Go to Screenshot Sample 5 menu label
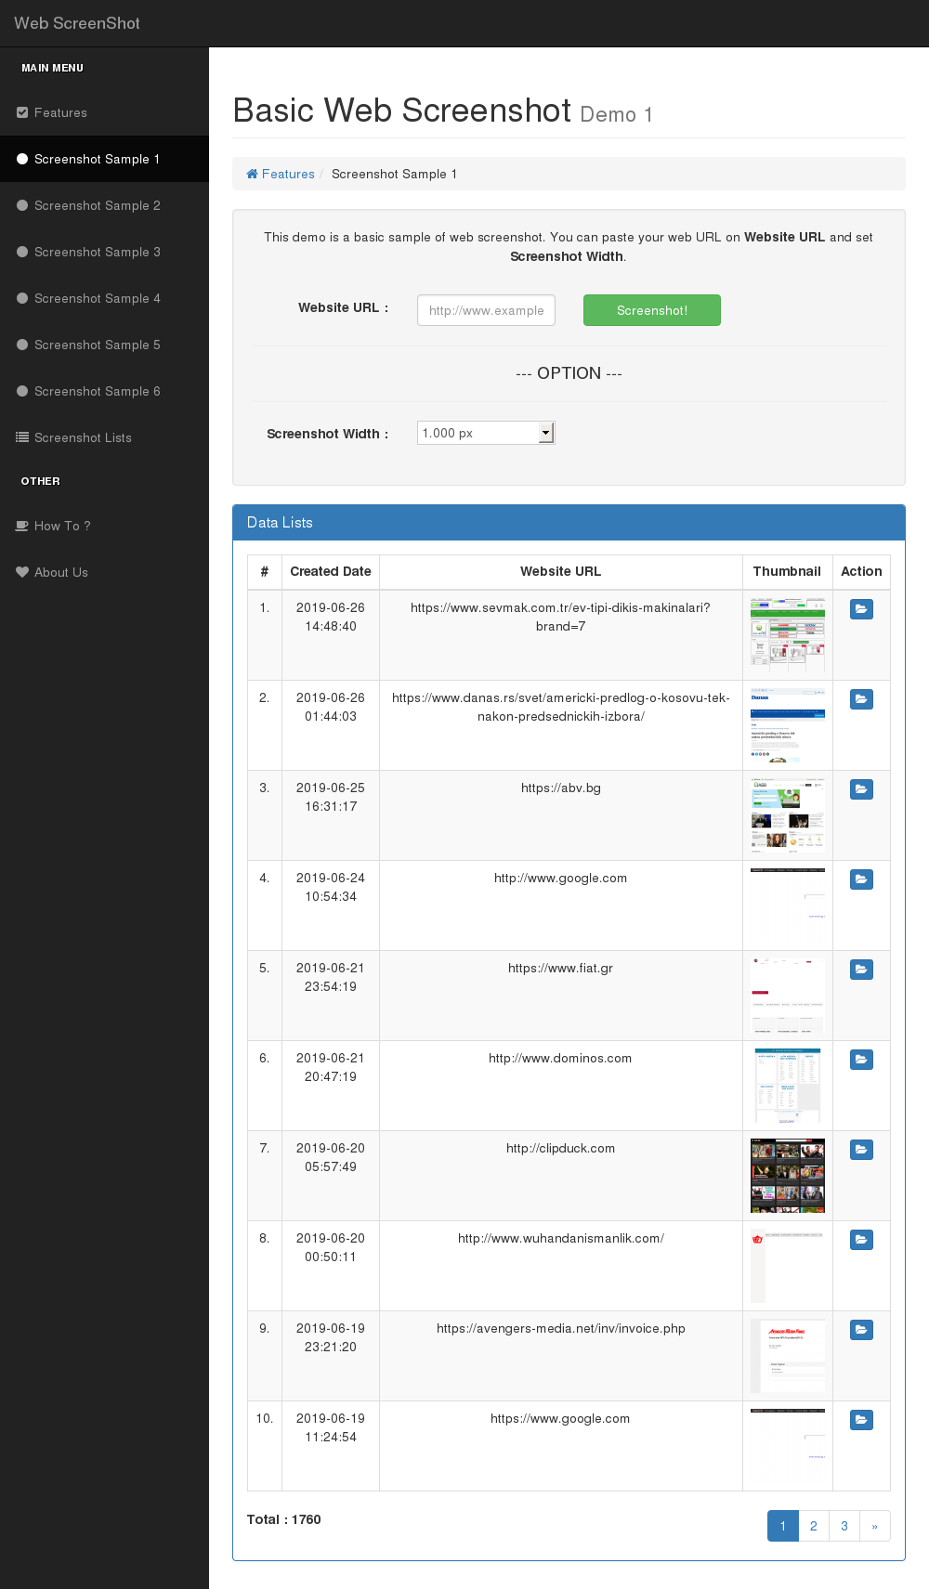929x1589 pixels. coord(98,345)
